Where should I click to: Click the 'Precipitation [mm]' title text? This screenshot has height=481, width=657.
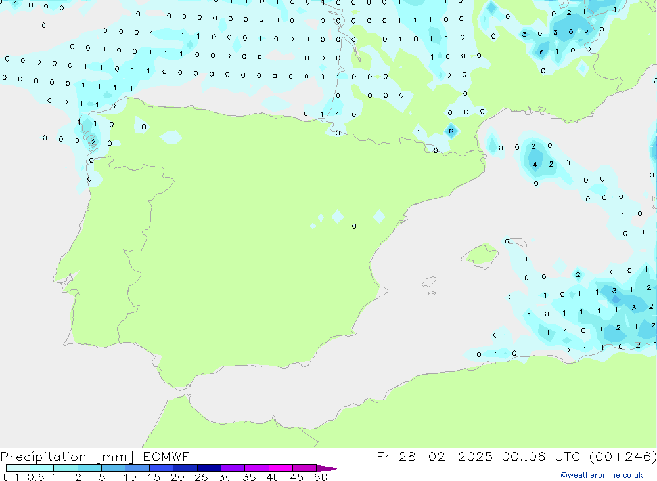click(67, 457)
